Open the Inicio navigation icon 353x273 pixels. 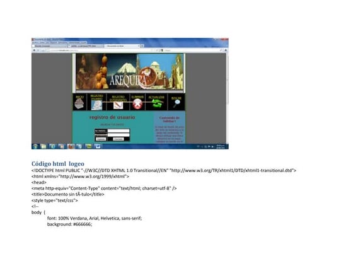tap(79, 102)
